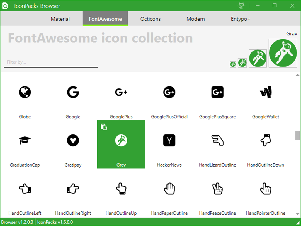This screenshot has height=226, width=301.
Task: Go to the Modern icon pack tab
Action: tap(196, 19)
